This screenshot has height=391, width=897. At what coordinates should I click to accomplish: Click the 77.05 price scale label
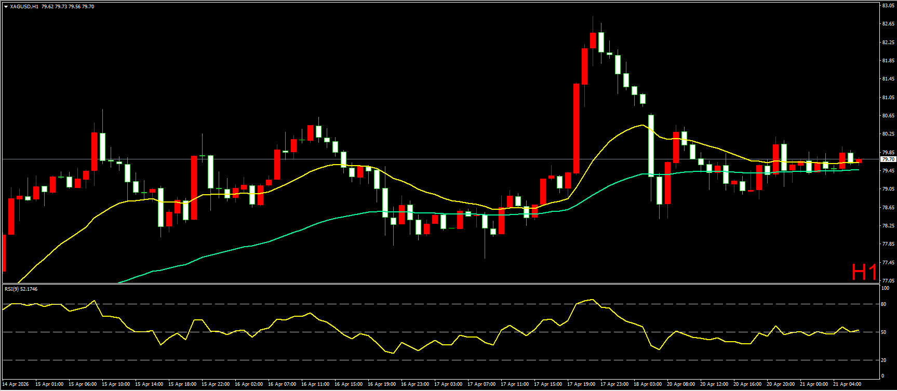[888, 281]
